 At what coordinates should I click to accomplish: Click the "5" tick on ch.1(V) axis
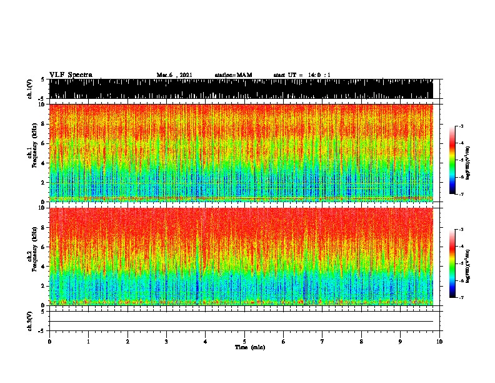point(42,79)
